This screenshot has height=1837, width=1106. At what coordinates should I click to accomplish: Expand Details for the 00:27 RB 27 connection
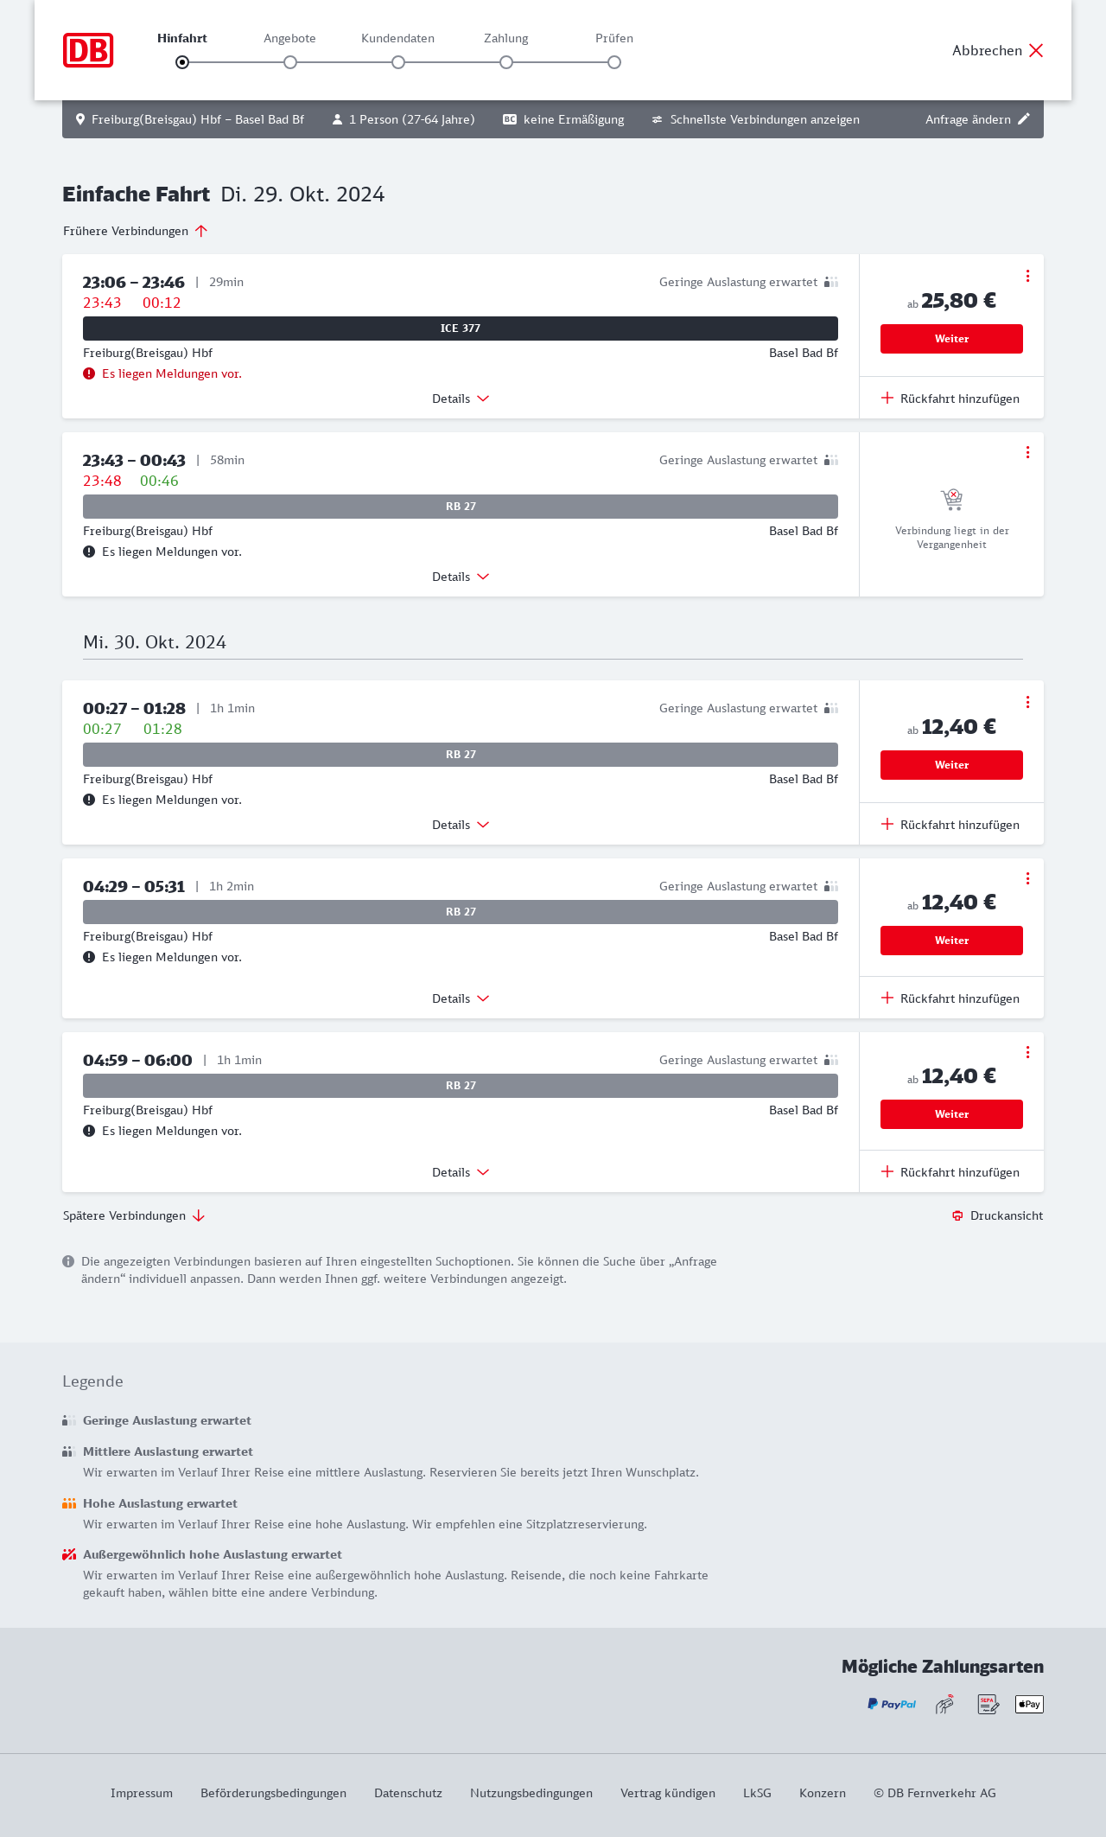click(x=461, y=825)
